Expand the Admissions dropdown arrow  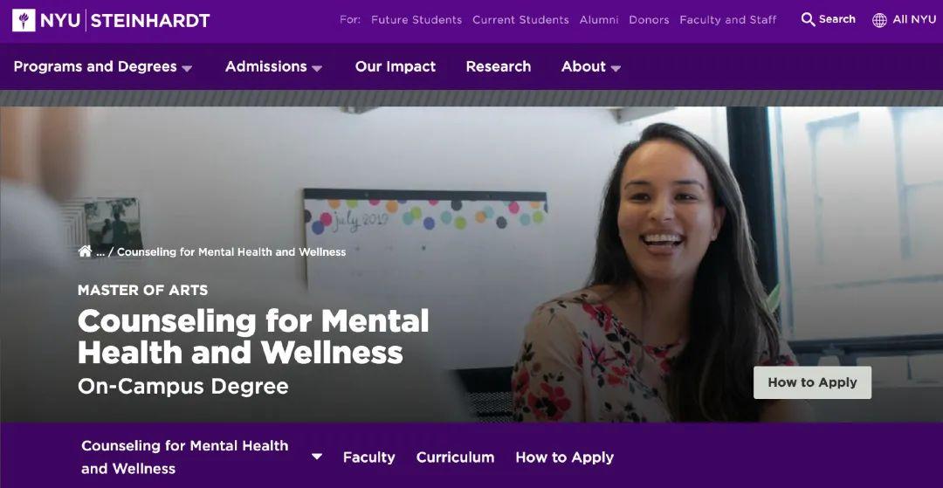317,68
